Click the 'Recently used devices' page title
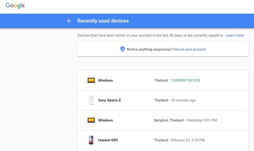The image size is (254, 151). tap(103, 21)
